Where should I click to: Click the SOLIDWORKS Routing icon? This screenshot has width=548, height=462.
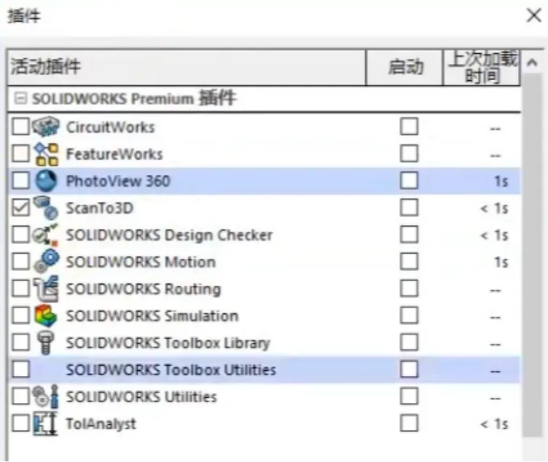[x=46, y=289]
